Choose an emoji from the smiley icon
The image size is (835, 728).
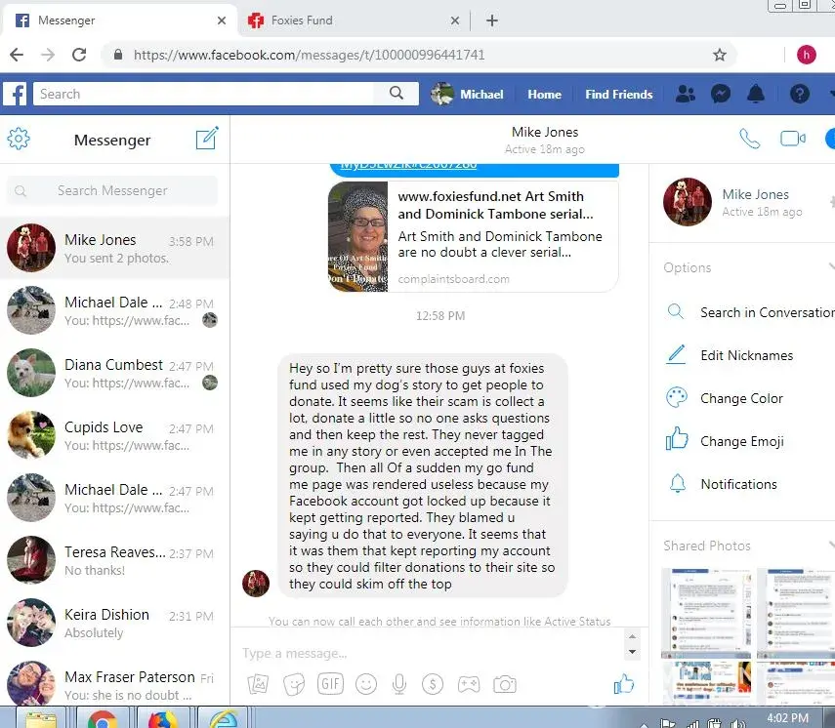point(366,684)
